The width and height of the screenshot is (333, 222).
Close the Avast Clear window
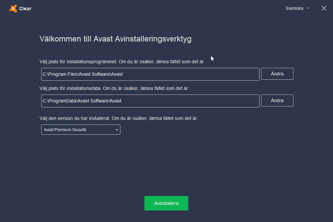[x=324, y=8]
